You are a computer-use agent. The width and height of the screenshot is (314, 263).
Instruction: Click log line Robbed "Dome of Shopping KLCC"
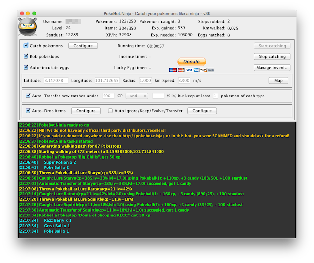[84, 215]
